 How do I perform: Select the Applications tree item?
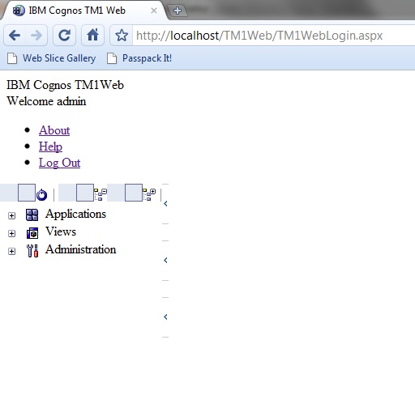click(75, 214)
